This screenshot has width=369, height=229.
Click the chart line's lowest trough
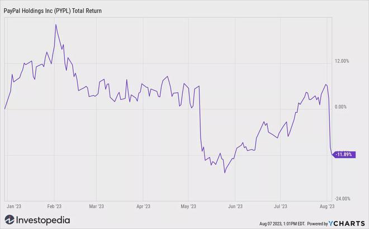coord(225,173)
